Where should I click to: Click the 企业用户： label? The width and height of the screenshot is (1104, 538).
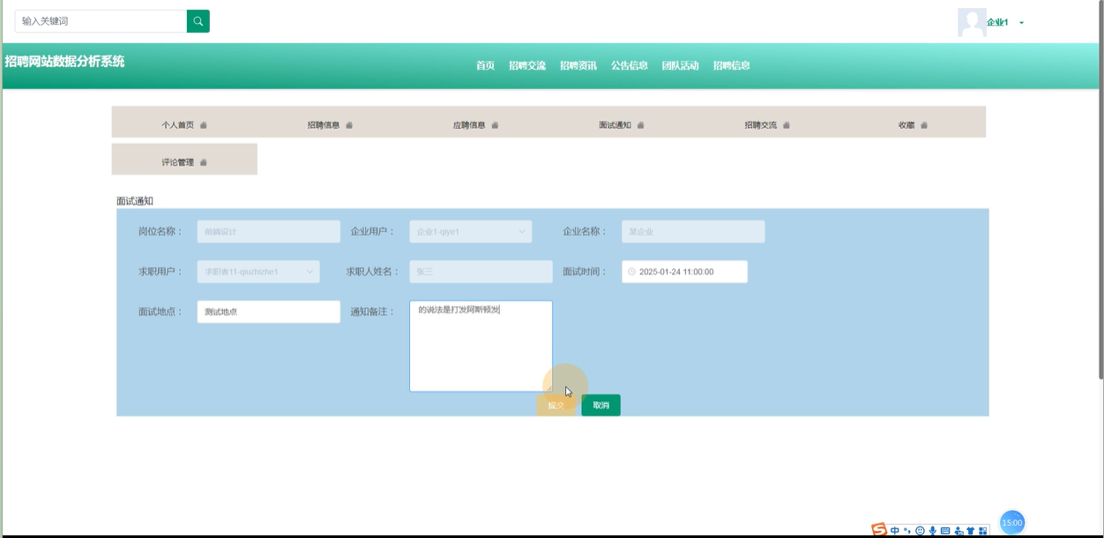tap(373, 232)
